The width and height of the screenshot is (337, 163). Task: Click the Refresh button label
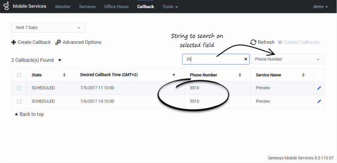coord(266,42)
